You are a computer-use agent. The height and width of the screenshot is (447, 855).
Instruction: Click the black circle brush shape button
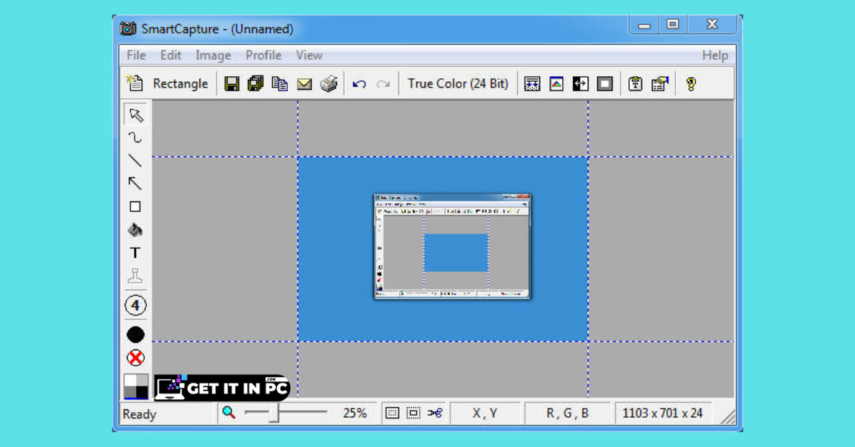135,335
